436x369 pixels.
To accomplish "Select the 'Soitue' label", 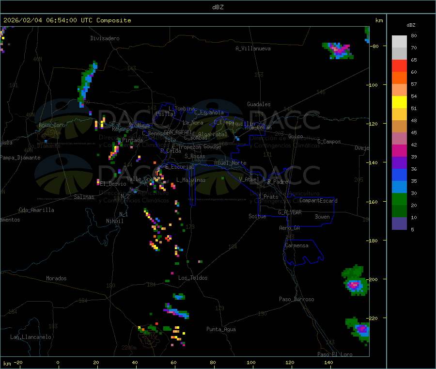I will pos(257,216).
